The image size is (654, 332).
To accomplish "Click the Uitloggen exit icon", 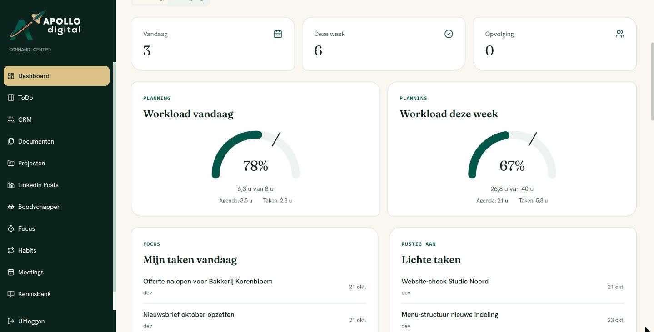I will tap(11, 321).
